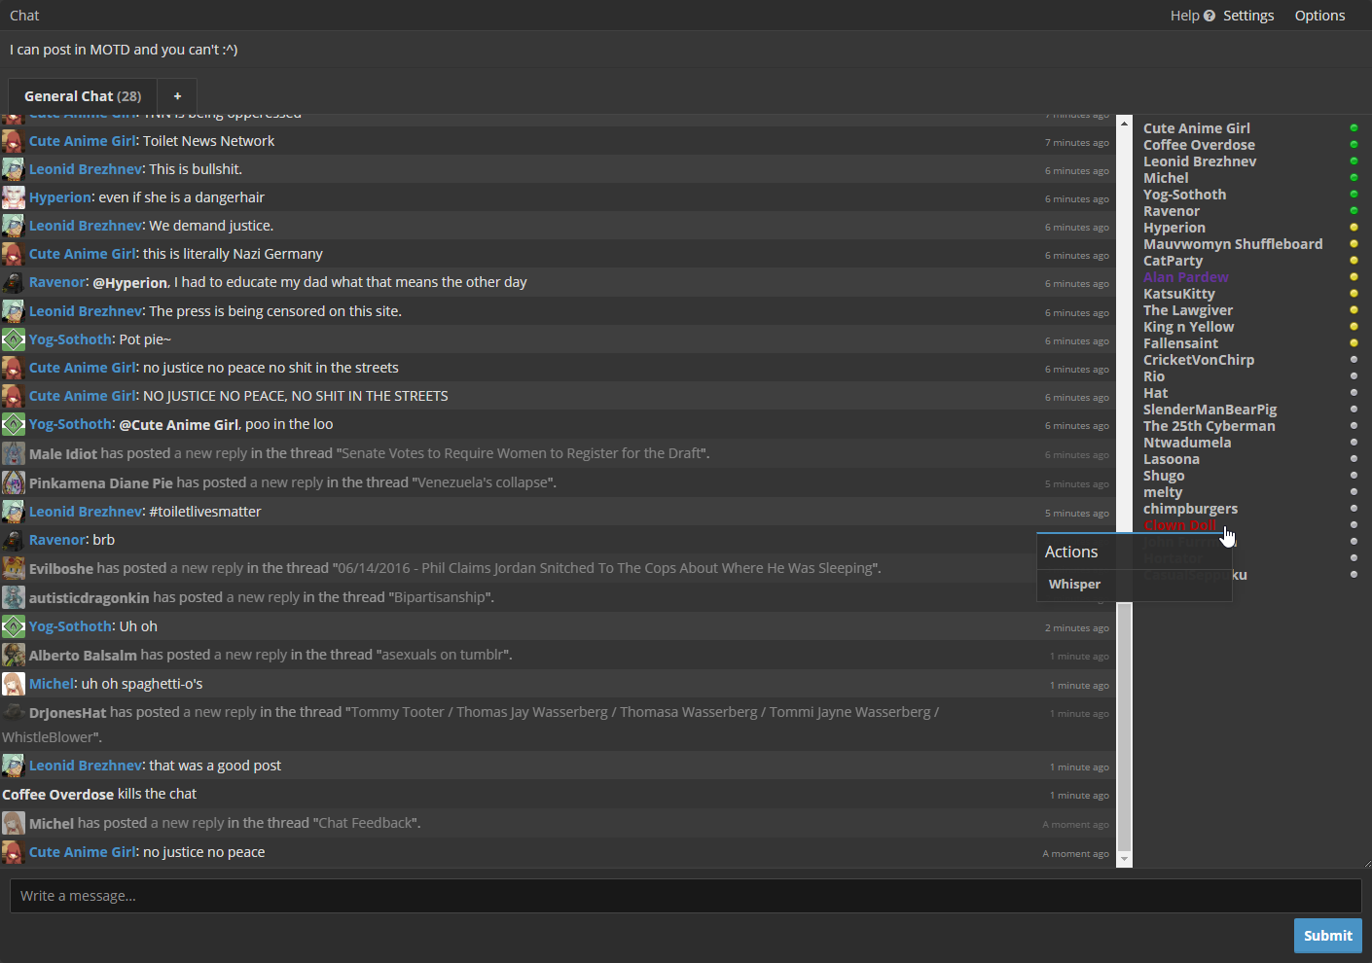Screen dimensions: 1372x963
Task: Click Leonid Brezhnev avatar beside 'This is bullshit.'
Action: click(x=13, y=169)
